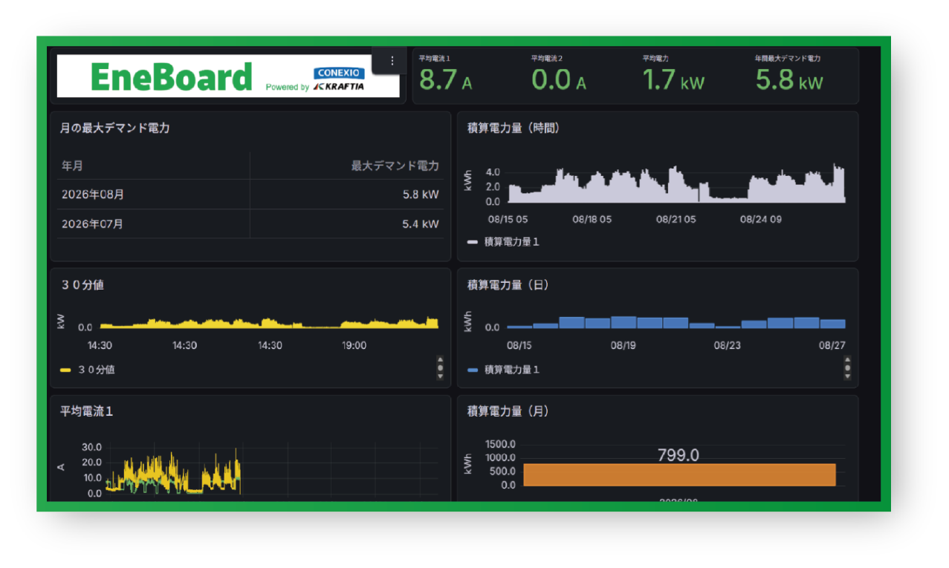Click the 08/19 label on the daily chart axis
The width and height of the screenshot is (949, 568).
point(623,345)
